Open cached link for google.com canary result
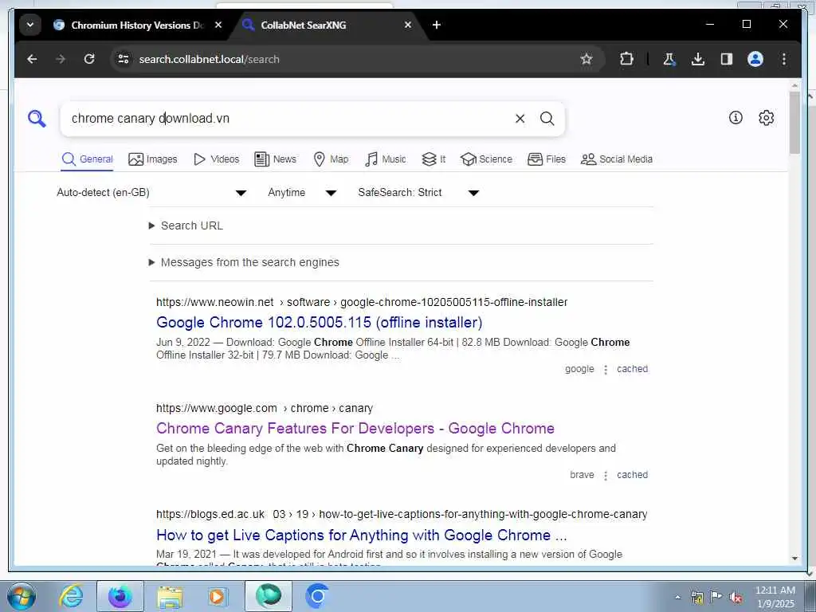 [x=632, y=475]
